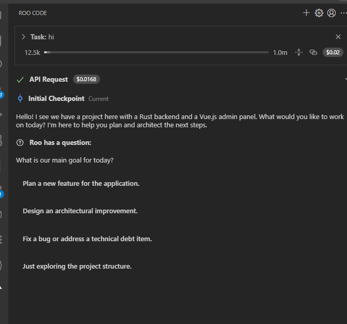This screenshot has height=324, width=347.
Task: Start a new Roo Code task
Action: (306, 13)
